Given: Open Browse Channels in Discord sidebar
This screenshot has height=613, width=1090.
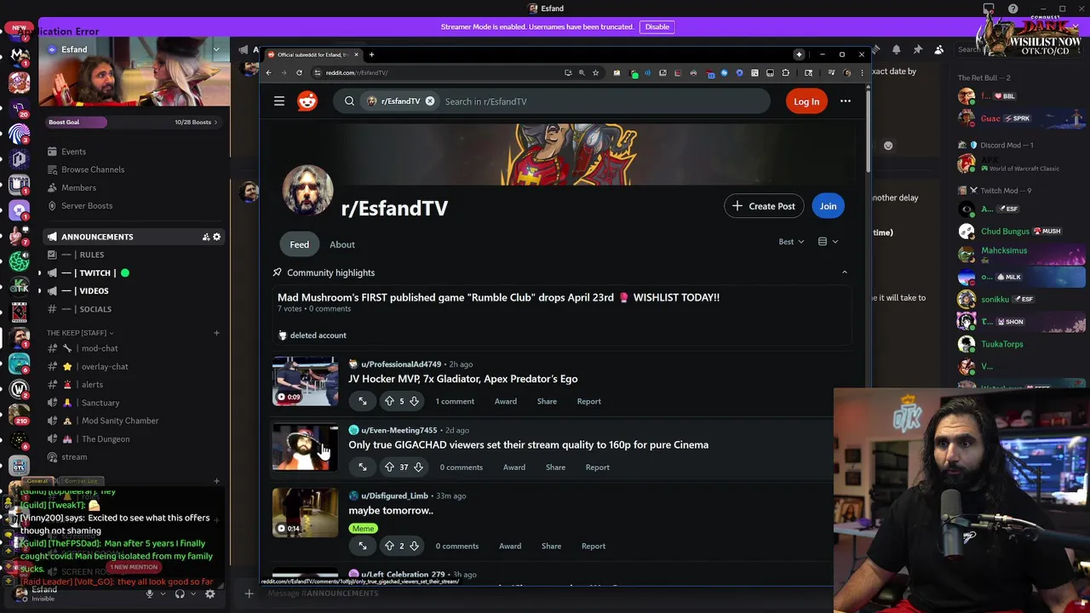Looking at the screenshot, I should click(93, 169).
